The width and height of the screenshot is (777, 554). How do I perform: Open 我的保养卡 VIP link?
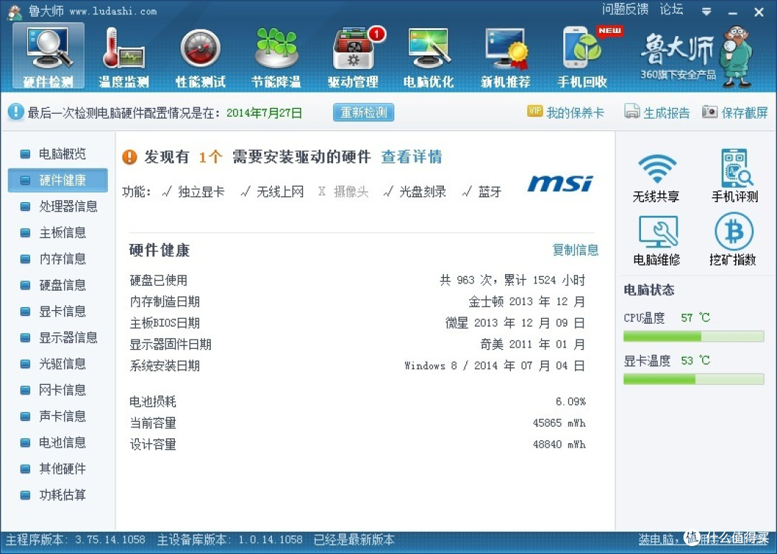coord(566,112)
